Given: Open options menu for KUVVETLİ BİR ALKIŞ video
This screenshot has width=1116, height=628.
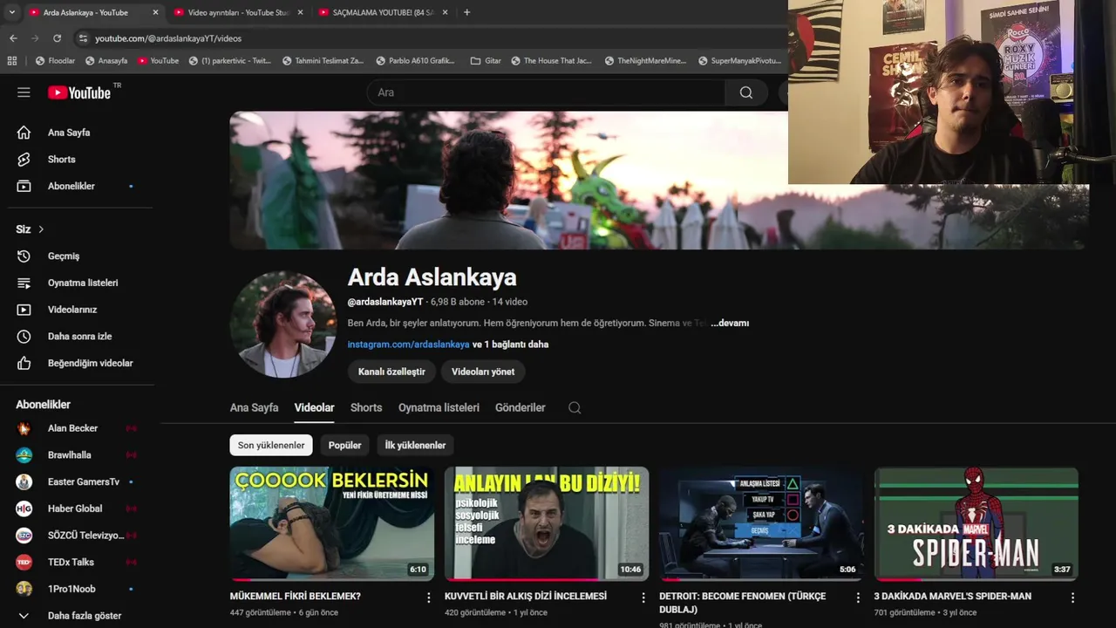Looking at the screenshot, I should 643,597.
